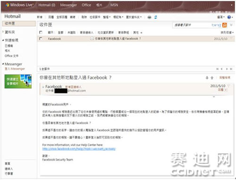Open the blue Help question mark icon
The image size is (236, 180).
(x=229, y=17)
